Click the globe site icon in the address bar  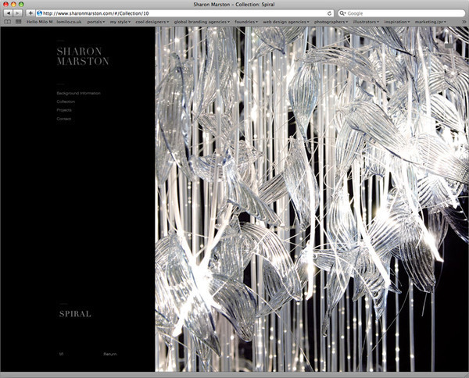coord(39,13)
